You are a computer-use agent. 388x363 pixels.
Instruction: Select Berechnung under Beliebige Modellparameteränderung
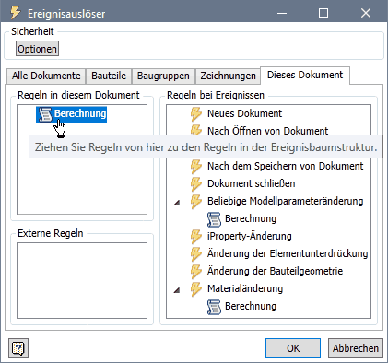(x=251, y=218)
